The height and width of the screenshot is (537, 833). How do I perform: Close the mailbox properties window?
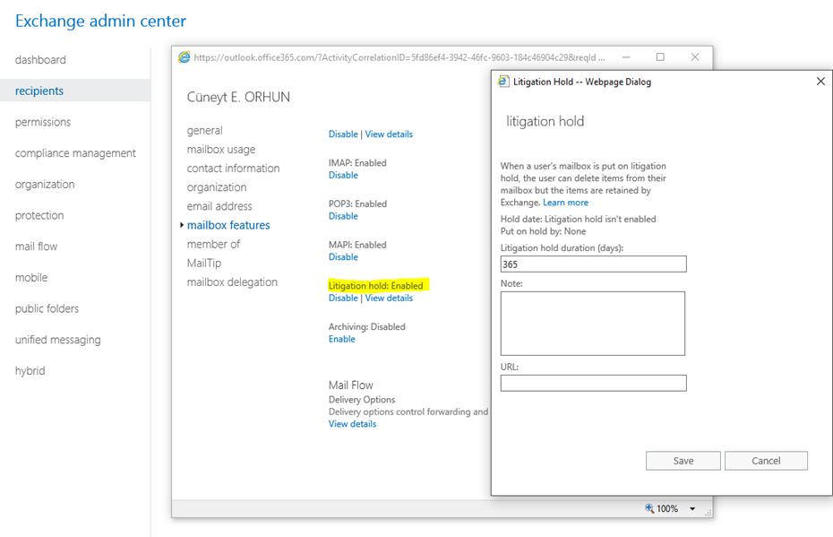click(695, 56)
